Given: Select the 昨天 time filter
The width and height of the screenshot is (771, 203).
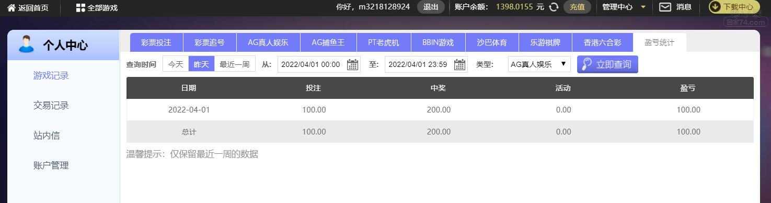Looking at the screenshot, I should click(201, 64).
